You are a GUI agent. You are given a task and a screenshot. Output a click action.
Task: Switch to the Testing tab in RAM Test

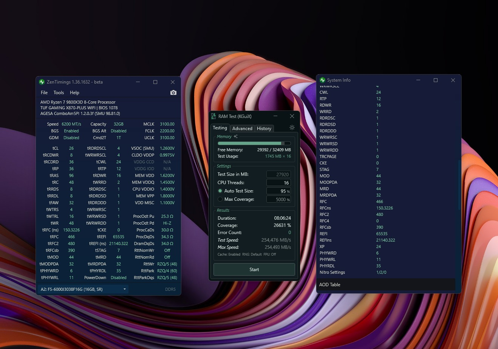point(220,128)
